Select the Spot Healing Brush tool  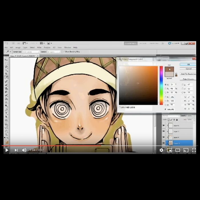pyautogui.click(x=6, y=81)
